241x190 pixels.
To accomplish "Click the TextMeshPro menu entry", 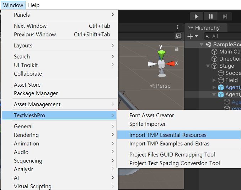I will (x=59, y=115).
